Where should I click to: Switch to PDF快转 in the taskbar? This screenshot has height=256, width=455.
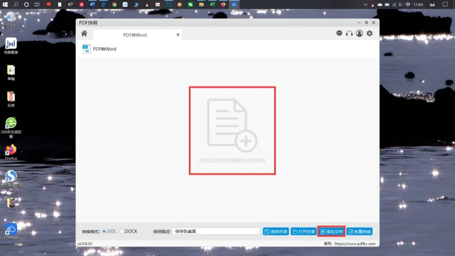click(234, 5)
